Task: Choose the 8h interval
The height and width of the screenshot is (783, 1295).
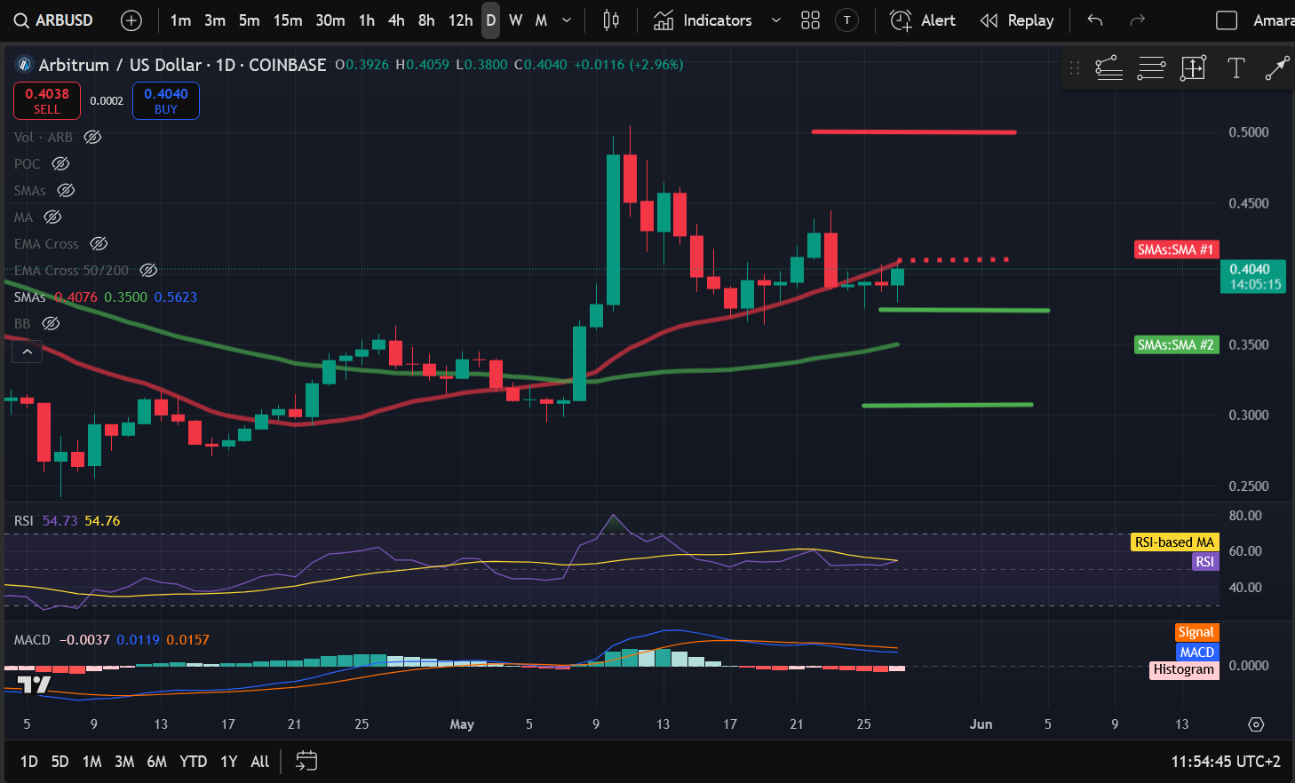Action: pos(426,20)
